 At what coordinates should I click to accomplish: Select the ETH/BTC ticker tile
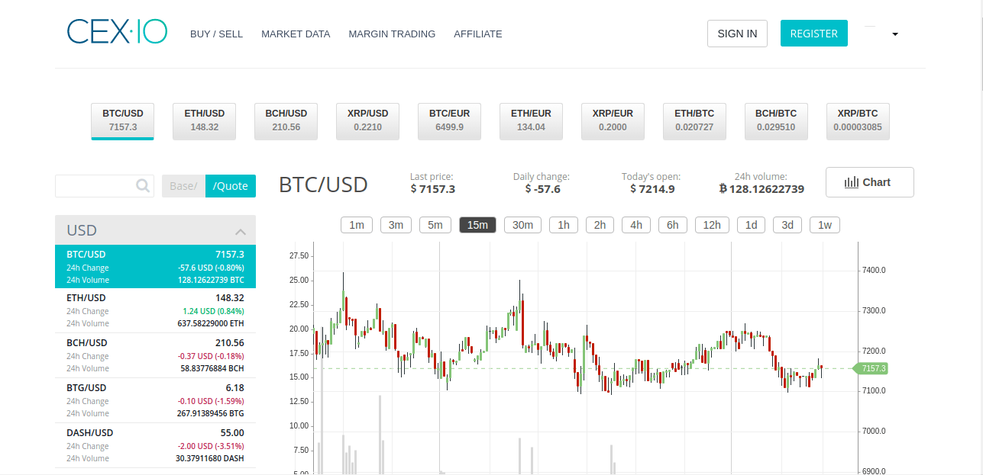694,120
